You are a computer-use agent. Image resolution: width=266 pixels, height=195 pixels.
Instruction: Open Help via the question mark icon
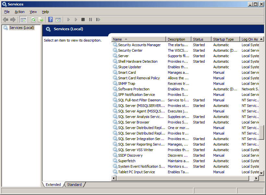click(x=50, y=19)
